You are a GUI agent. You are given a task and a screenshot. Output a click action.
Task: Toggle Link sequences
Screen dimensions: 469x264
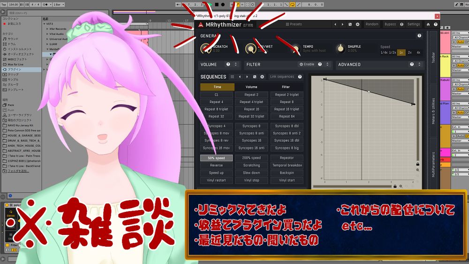point(282,76)
